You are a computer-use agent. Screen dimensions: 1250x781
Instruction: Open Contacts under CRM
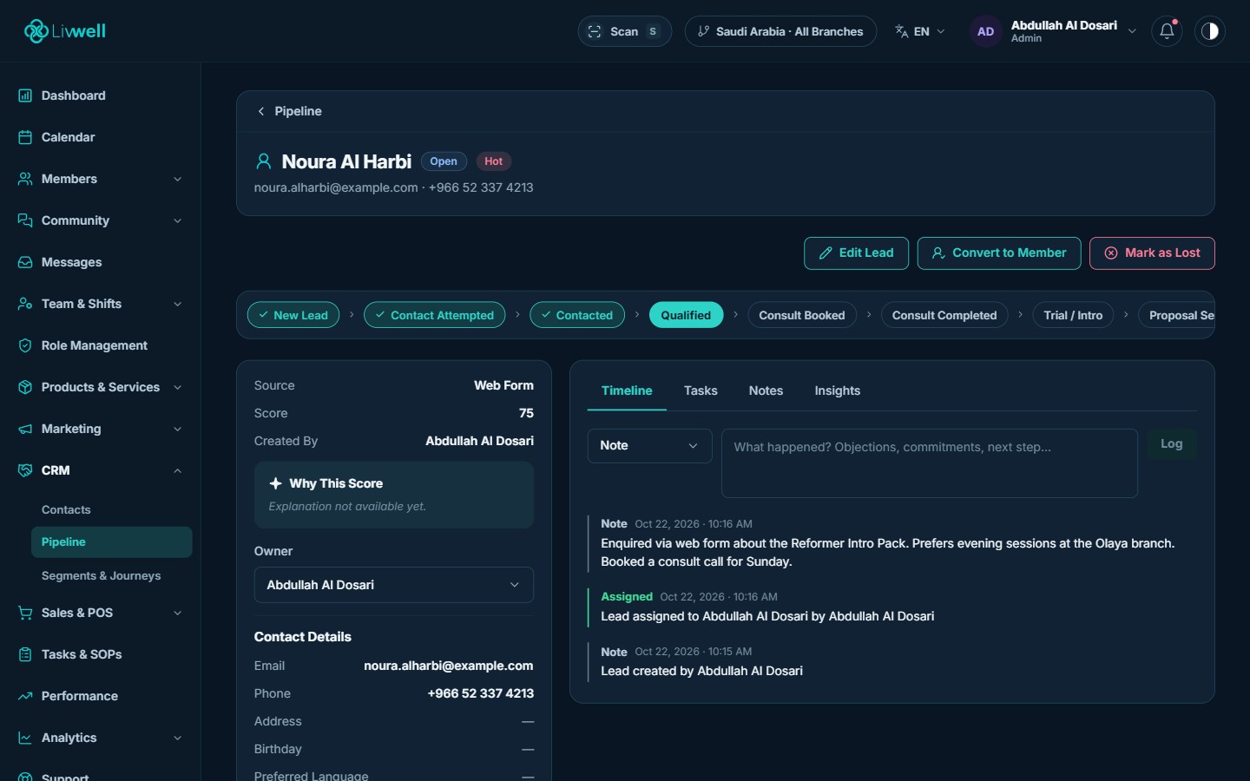coord(66,509)
